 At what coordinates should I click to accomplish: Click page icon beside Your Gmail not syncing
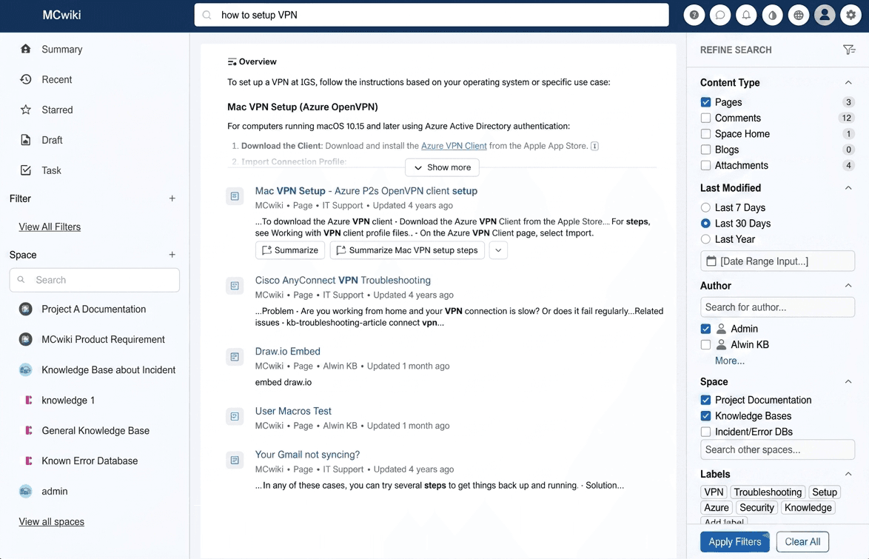[x=235, y=460]
